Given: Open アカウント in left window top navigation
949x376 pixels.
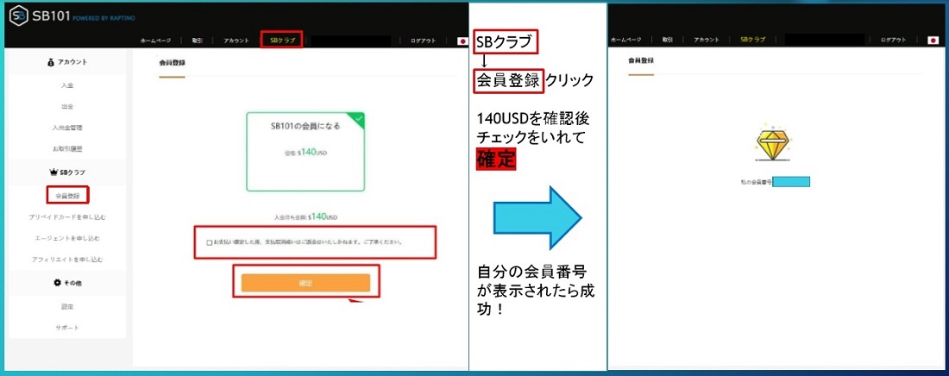Looking at the screenshot, I should click(236, 41).
